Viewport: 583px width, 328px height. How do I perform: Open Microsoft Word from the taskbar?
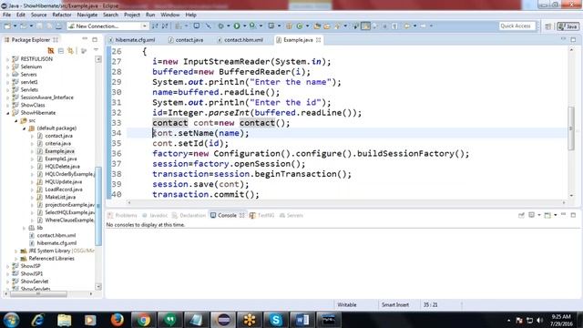pos(302,320)
